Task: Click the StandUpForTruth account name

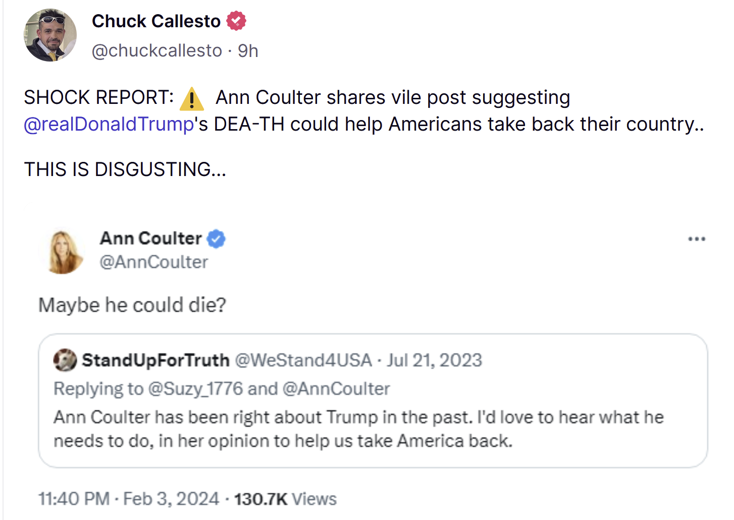Action: pyautogui.click(x=156, y=360)
